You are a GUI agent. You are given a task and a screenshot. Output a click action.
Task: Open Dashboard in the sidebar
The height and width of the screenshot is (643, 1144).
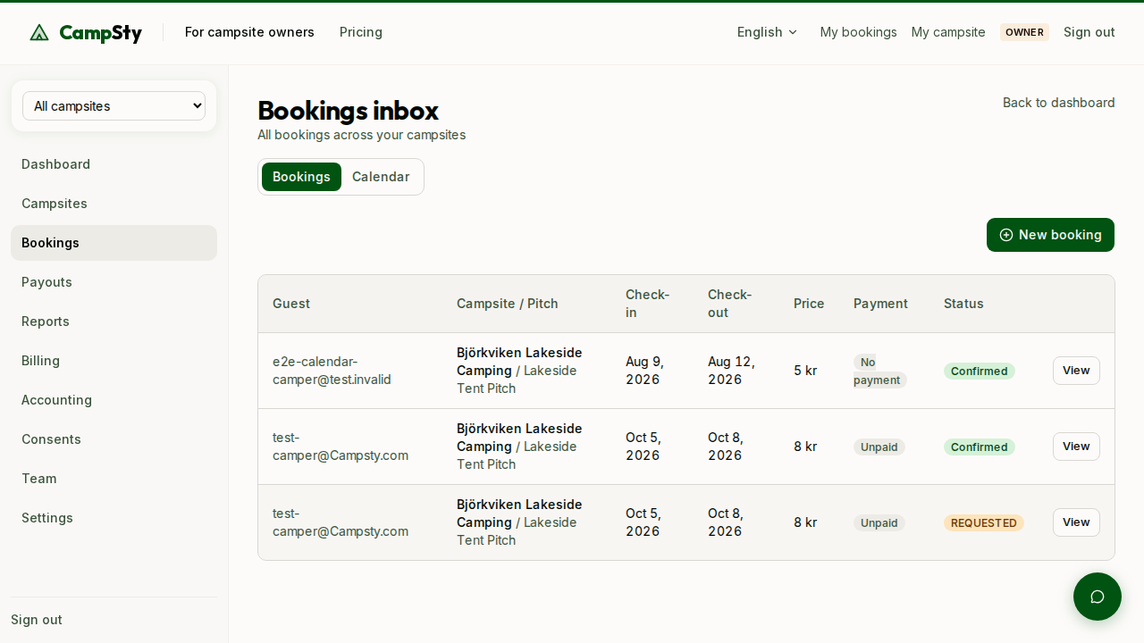tap(114, 164)
